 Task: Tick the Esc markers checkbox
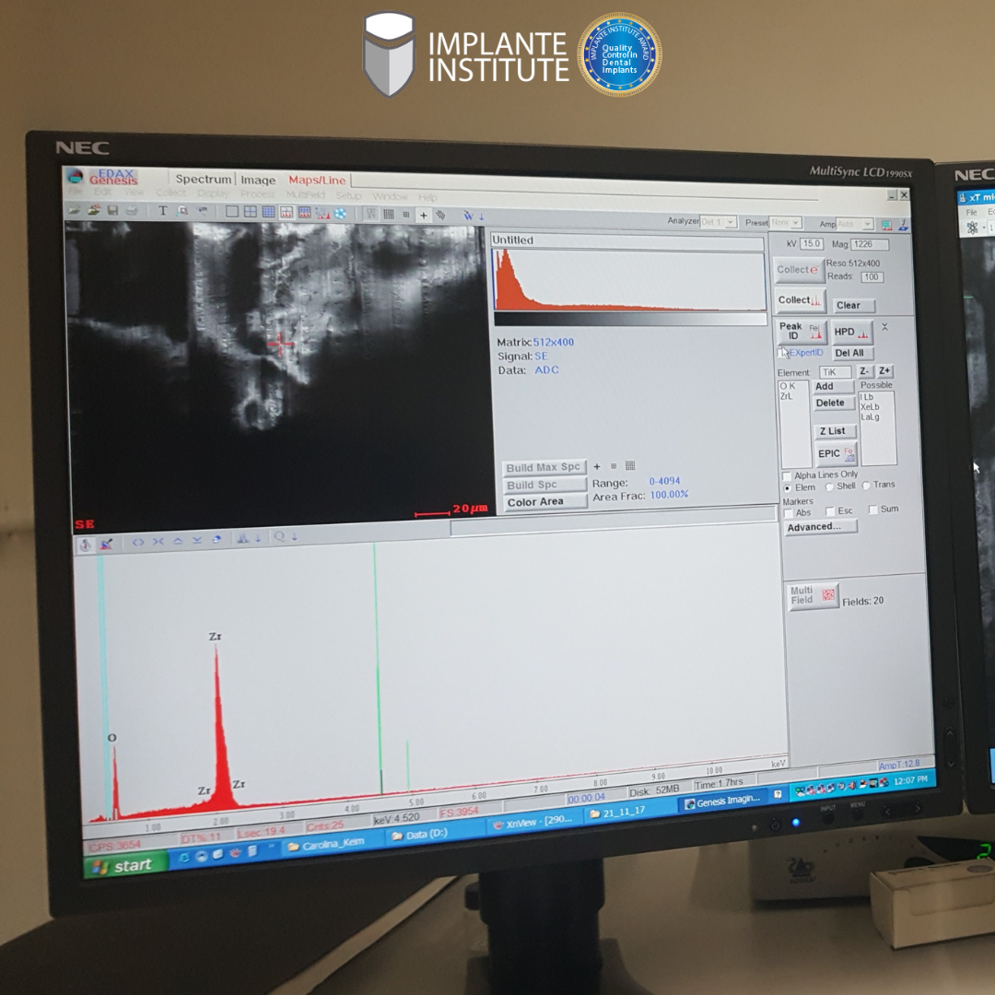pos(831,511)
